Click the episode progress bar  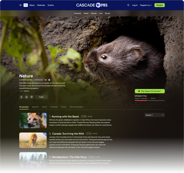coord(150,101)
